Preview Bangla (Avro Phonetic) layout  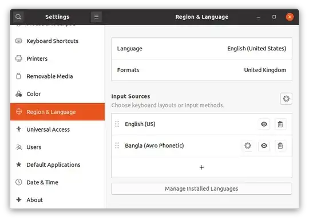pos(264,146)
